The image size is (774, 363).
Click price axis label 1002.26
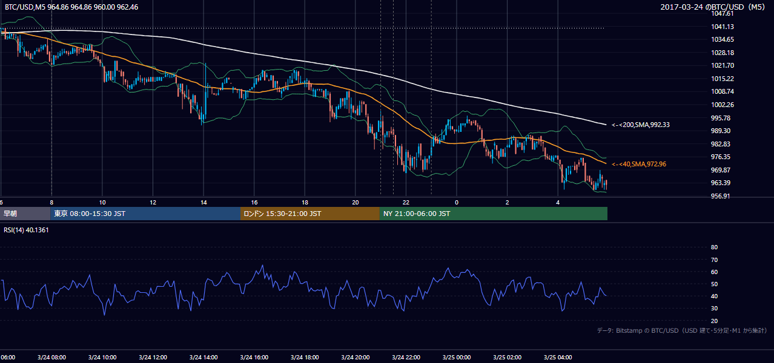tap(723, 105)
